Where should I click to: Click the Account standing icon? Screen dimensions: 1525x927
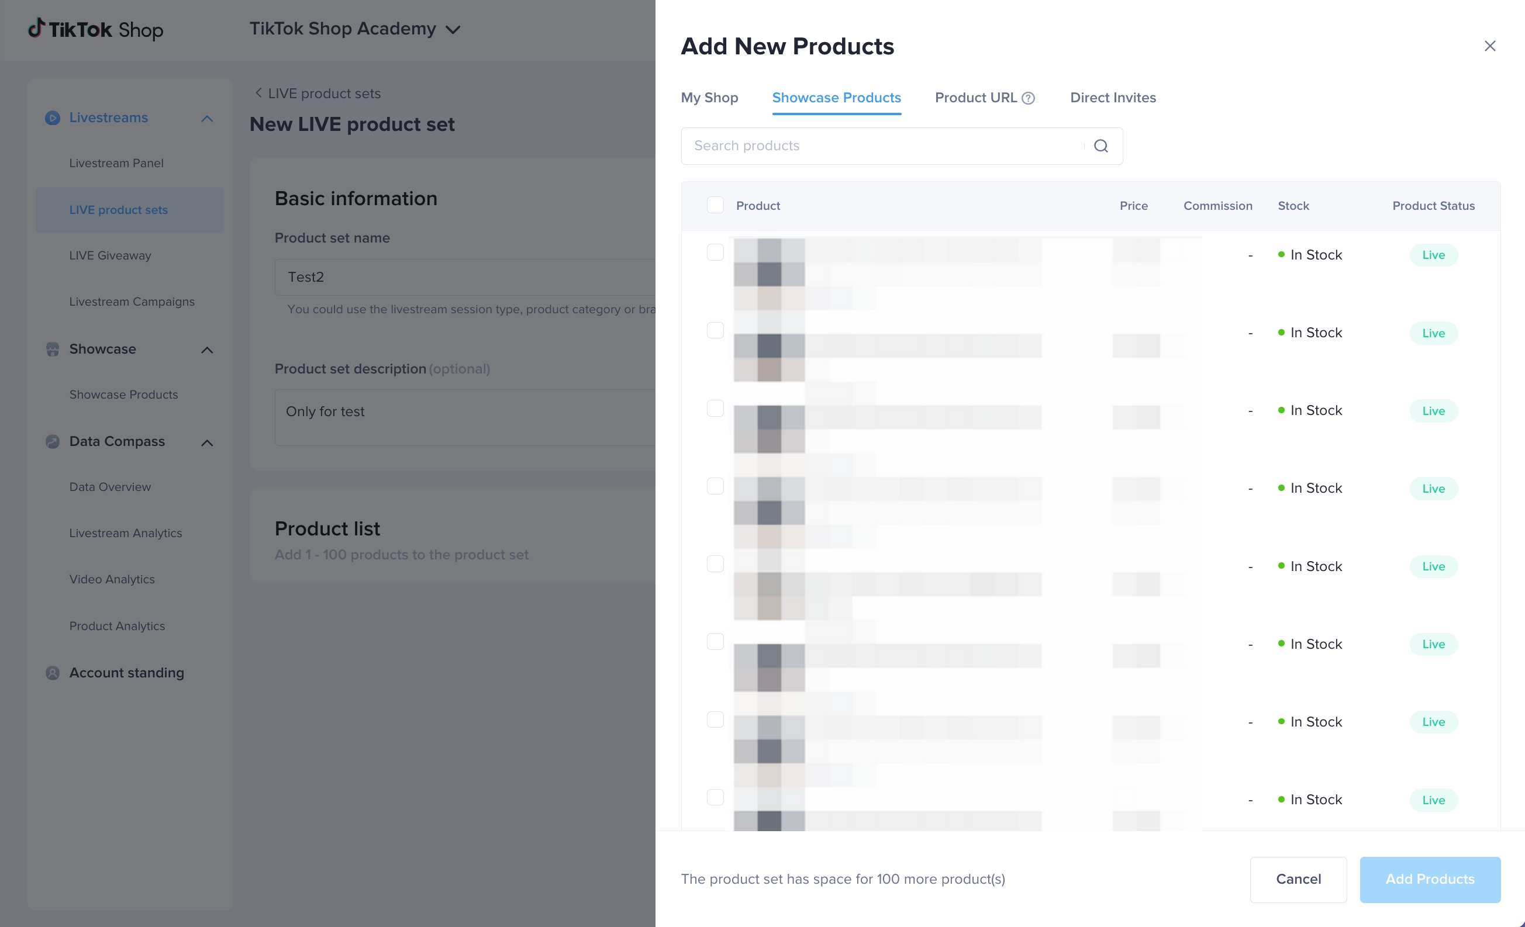point(53,673)
